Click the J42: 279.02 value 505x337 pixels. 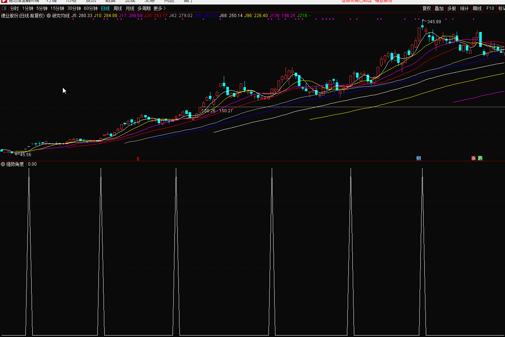(181, 16)
